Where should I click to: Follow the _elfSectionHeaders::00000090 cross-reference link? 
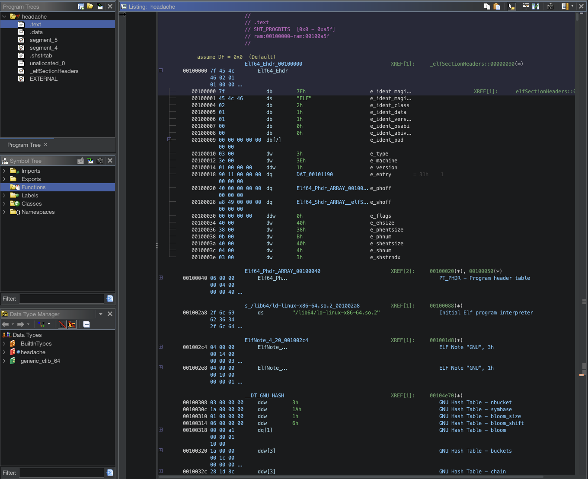[476, 63]
